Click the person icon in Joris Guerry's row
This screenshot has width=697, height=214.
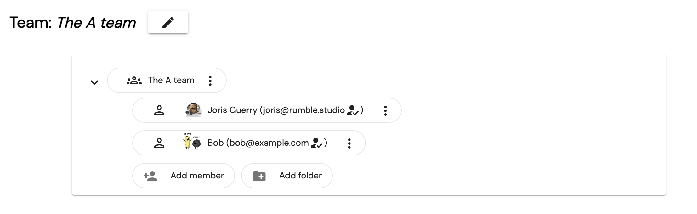[159, 110]
